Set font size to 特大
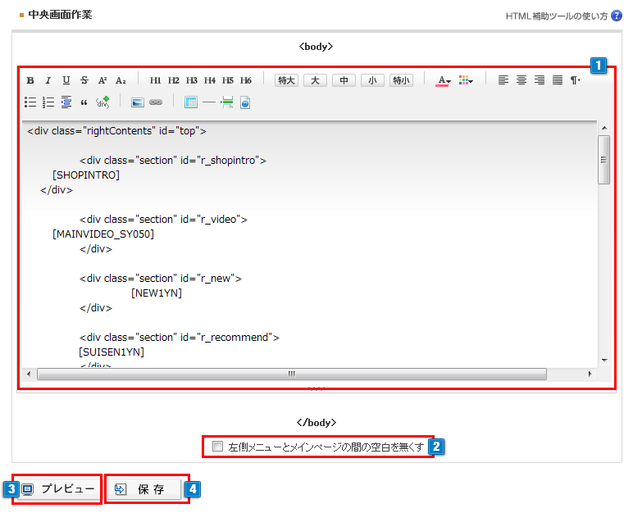633x513 pixels. (x=286, y=80)
